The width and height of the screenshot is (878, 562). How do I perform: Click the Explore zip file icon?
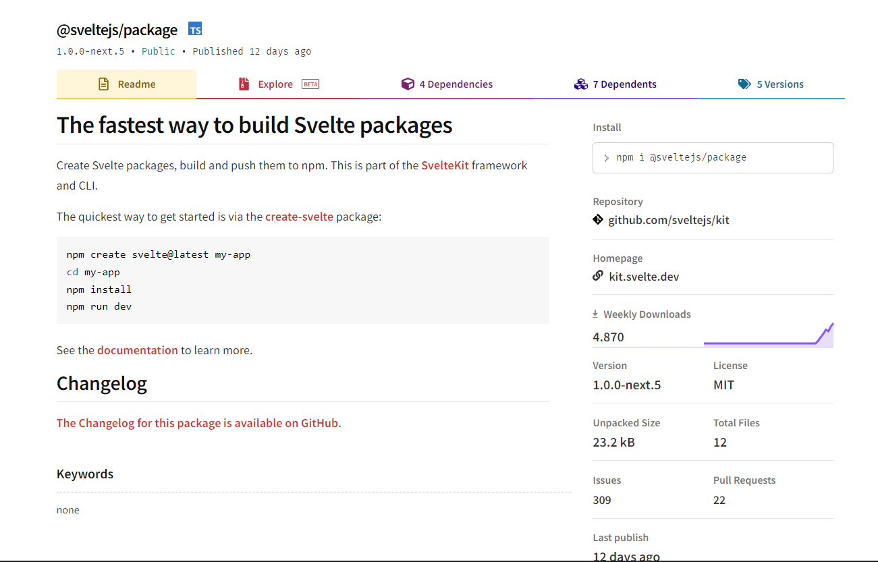coord(244,84)
